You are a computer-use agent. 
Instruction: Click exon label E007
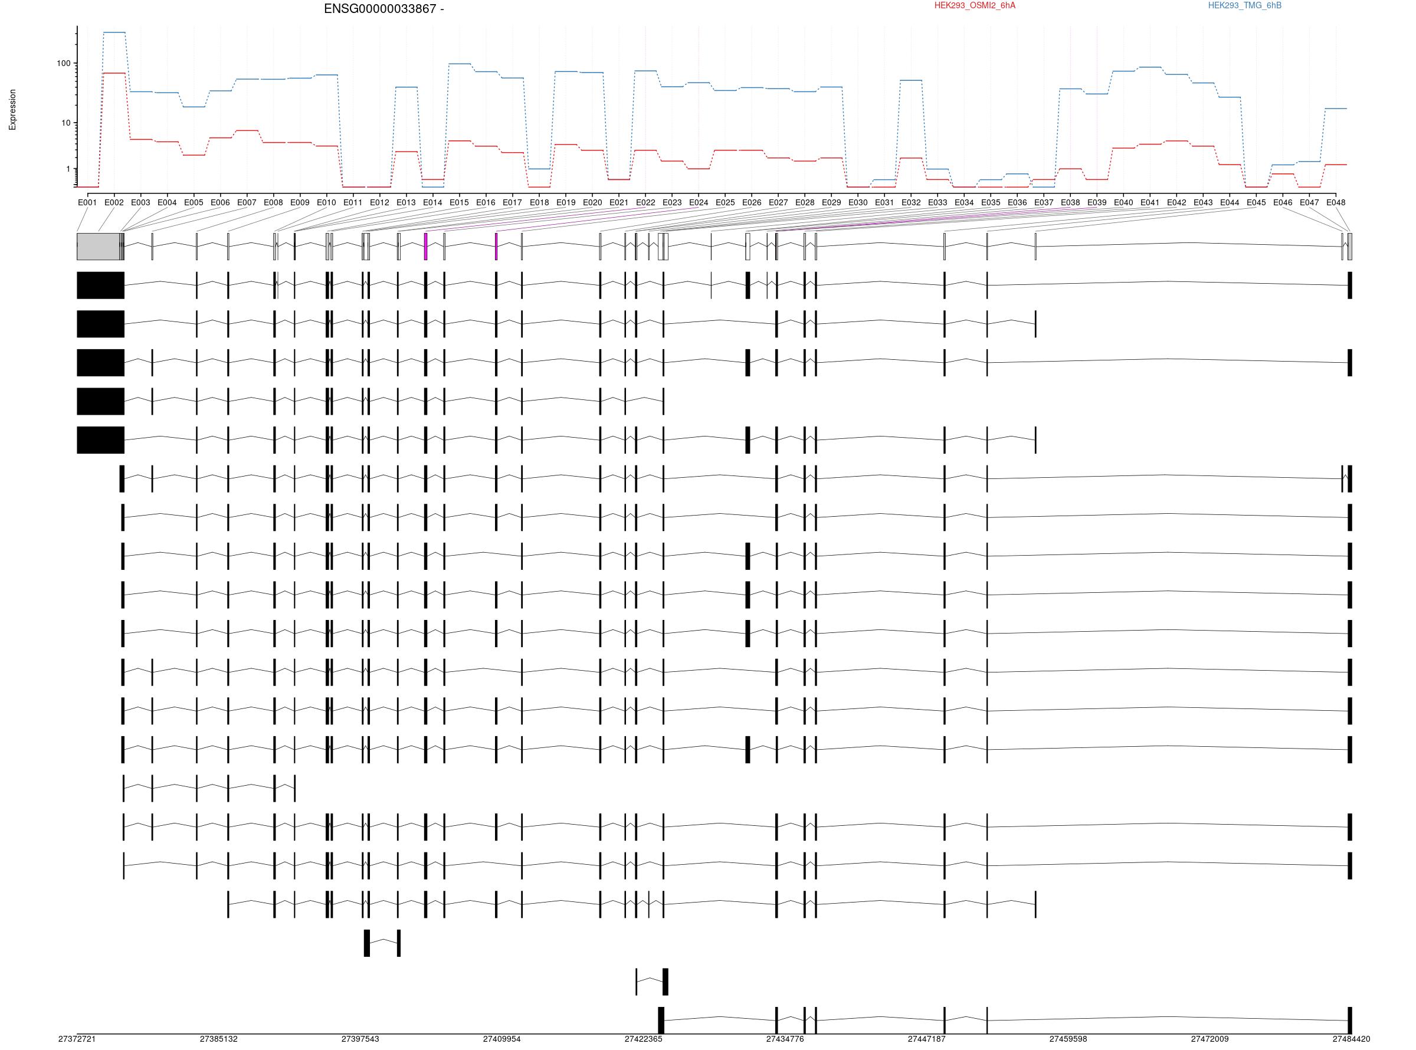click(247, 203)
